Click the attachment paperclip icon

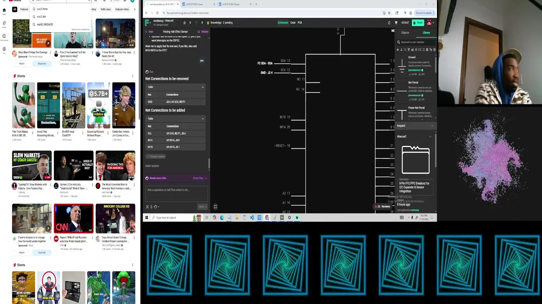coord(152,207)
